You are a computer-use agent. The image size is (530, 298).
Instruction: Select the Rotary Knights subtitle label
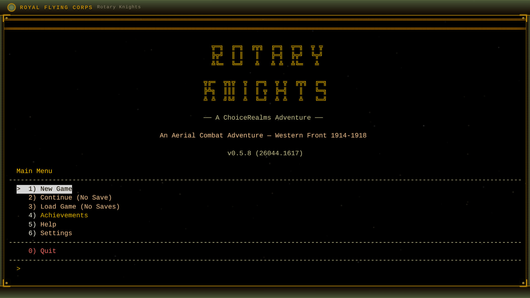(119, 7)
